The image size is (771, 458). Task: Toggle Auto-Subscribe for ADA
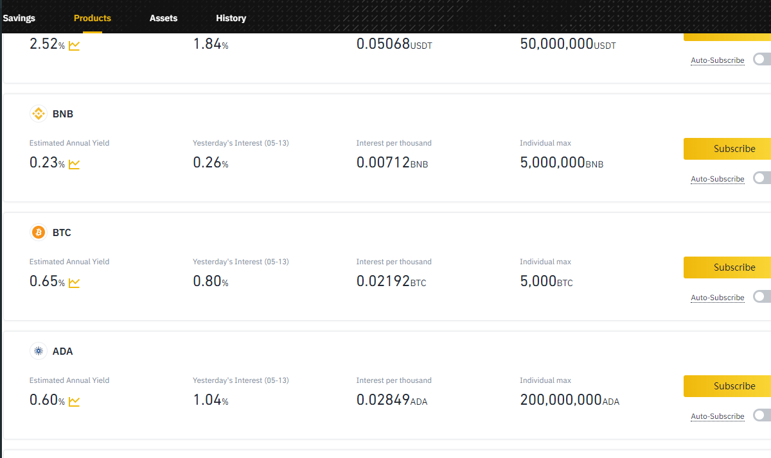[x=762, y=416]
